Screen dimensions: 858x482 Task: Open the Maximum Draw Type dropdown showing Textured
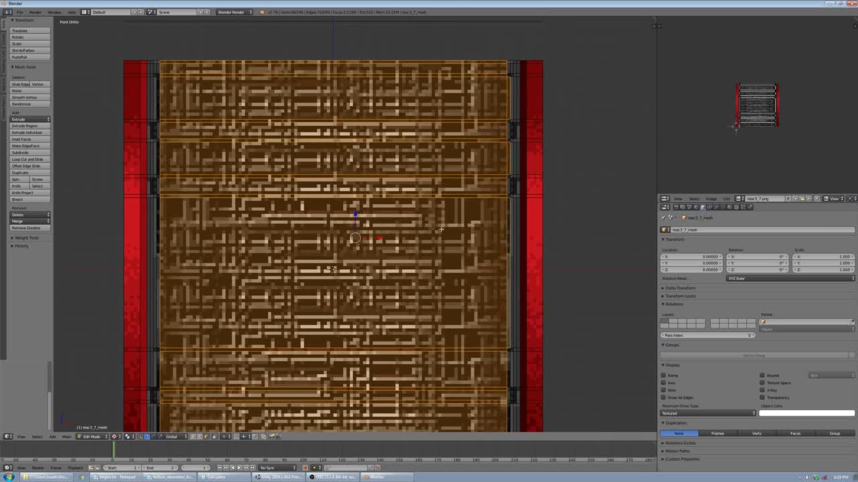tap(707, 413)
